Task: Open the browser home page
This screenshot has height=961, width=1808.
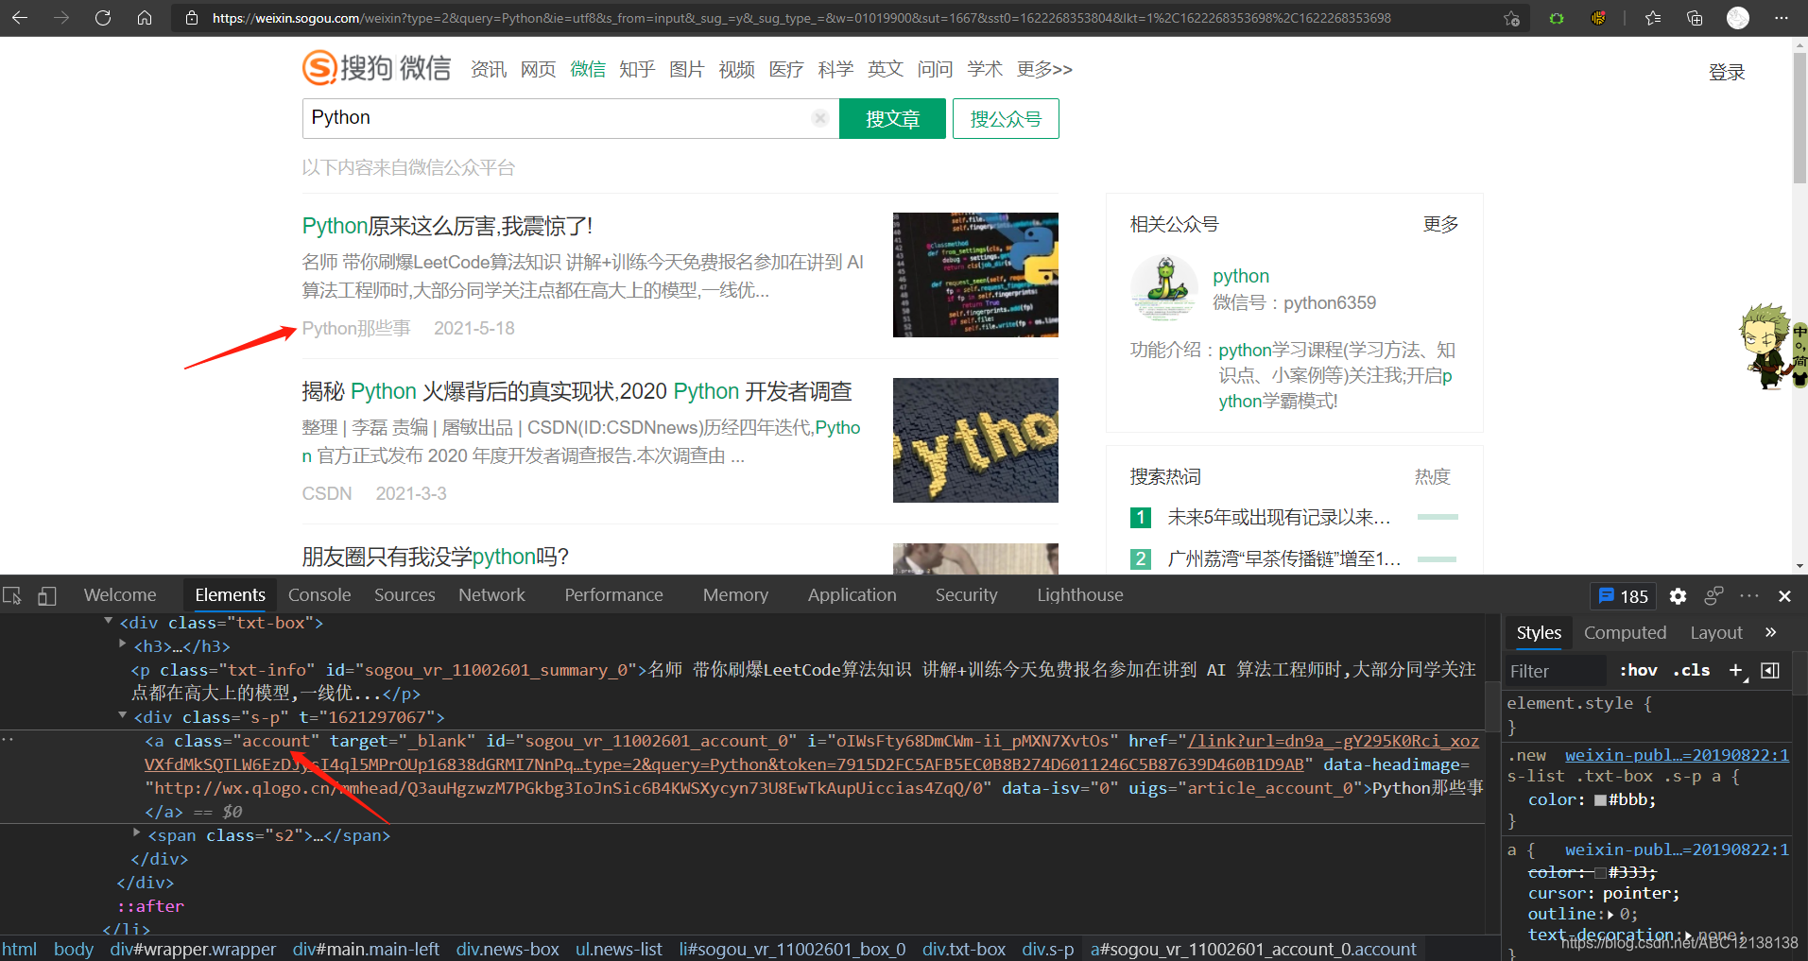Action: tap(145, 18)
